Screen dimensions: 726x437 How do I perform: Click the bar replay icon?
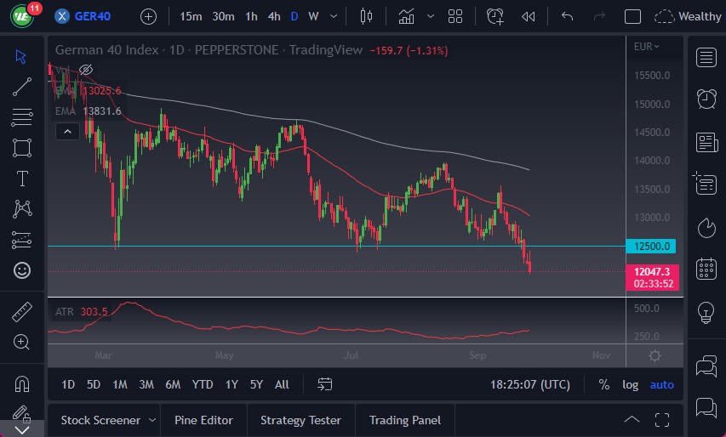[x=529, y=16]
